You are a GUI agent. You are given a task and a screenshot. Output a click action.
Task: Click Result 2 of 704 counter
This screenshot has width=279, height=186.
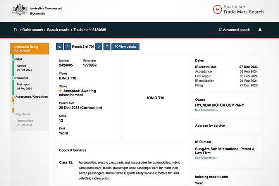pos(83,46)
